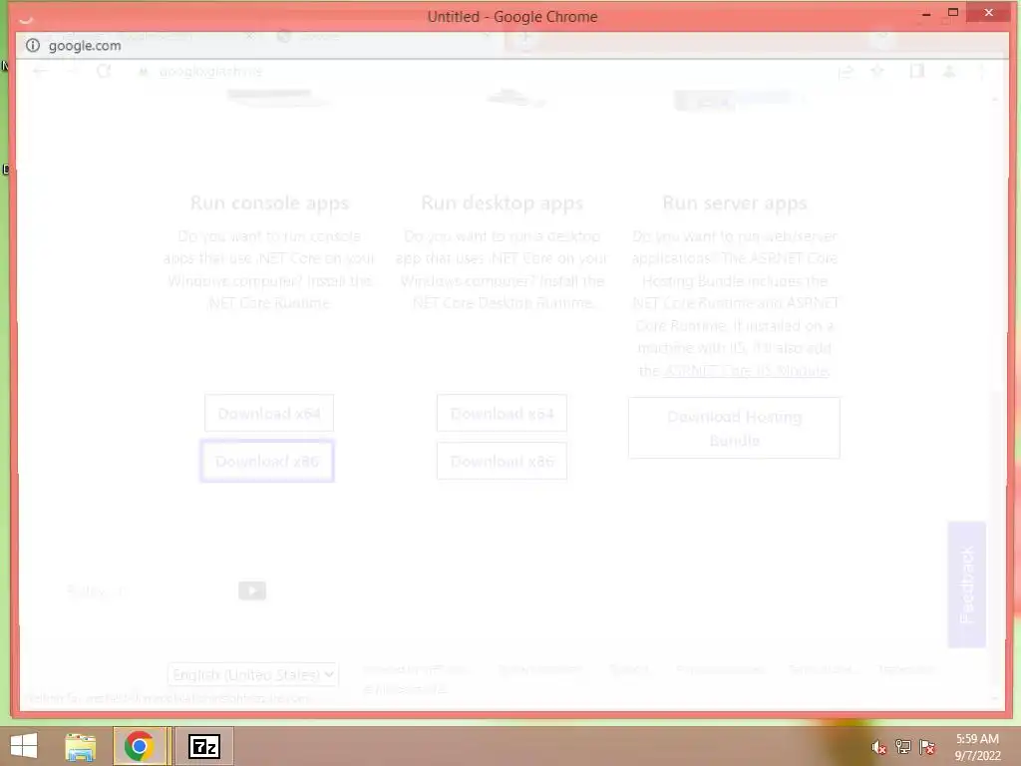Download x64 under Run desktop apps
1021x766 pixels.
502,413
